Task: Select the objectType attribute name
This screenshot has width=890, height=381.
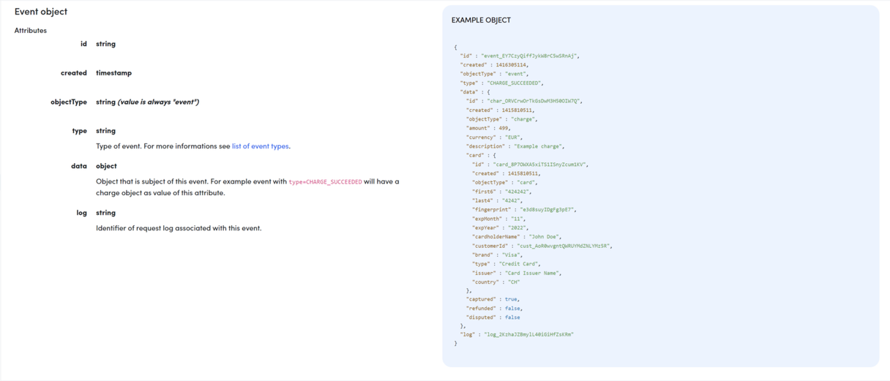Action: click(69, 102)
